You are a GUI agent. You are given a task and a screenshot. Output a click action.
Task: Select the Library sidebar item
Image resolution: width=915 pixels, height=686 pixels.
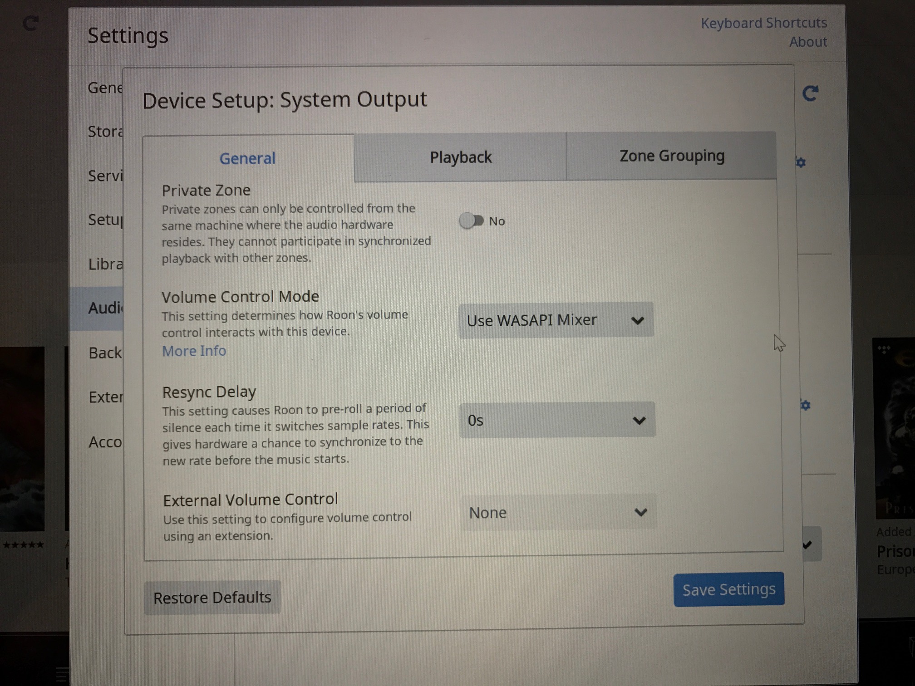[x=105, y=264]
